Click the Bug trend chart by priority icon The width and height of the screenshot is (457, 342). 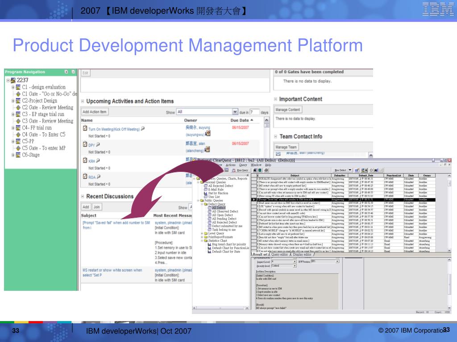210,244
